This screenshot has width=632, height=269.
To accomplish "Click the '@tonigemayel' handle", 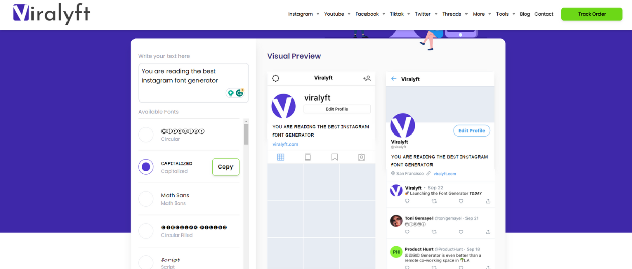I will [449, 218].
